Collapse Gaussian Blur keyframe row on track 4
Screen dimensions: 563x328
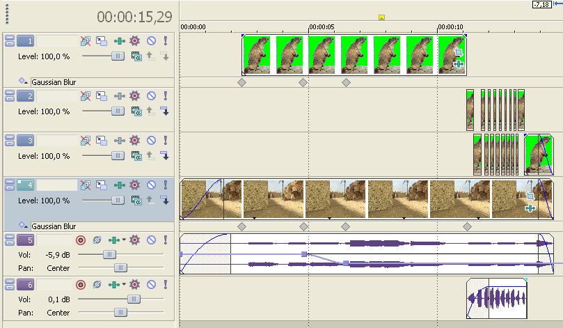24,226
